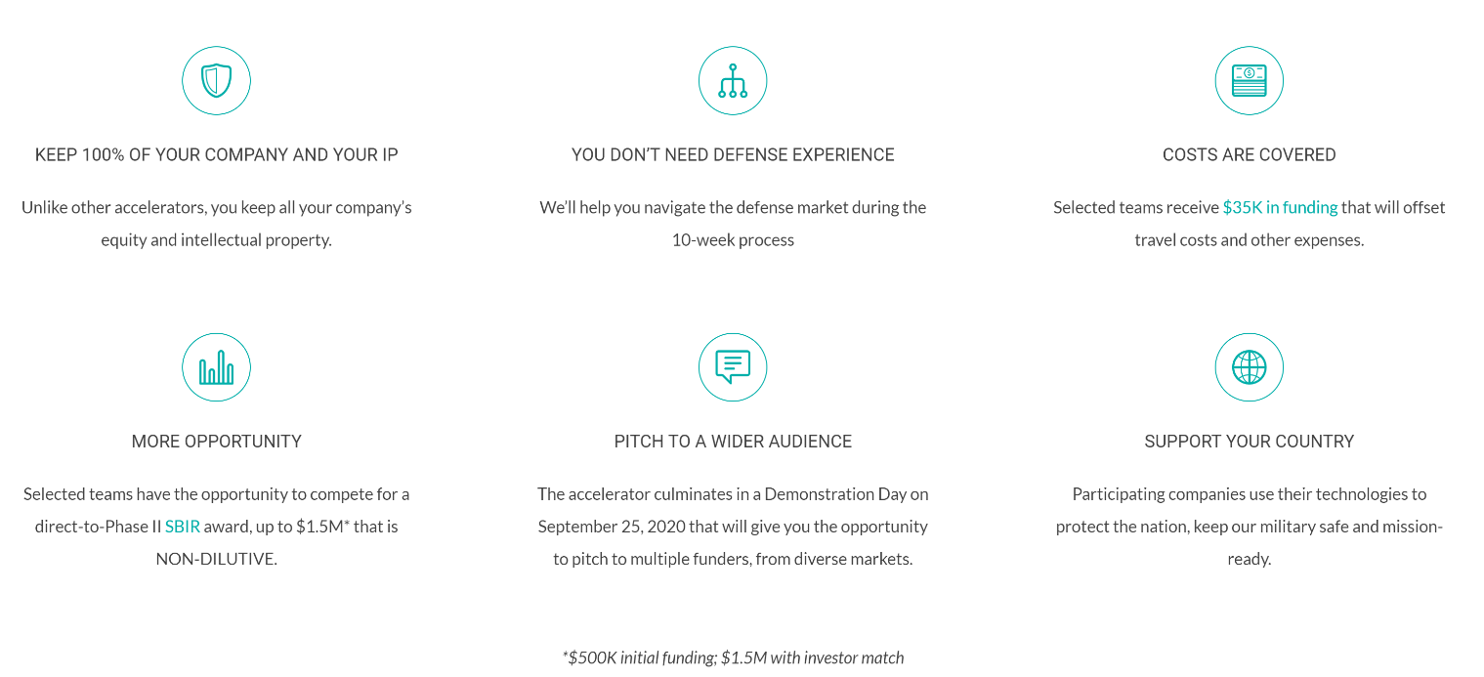This screenshot has height=677, width=1484.
Task: Click the protect the nation paragraph
Action: 1249,527
